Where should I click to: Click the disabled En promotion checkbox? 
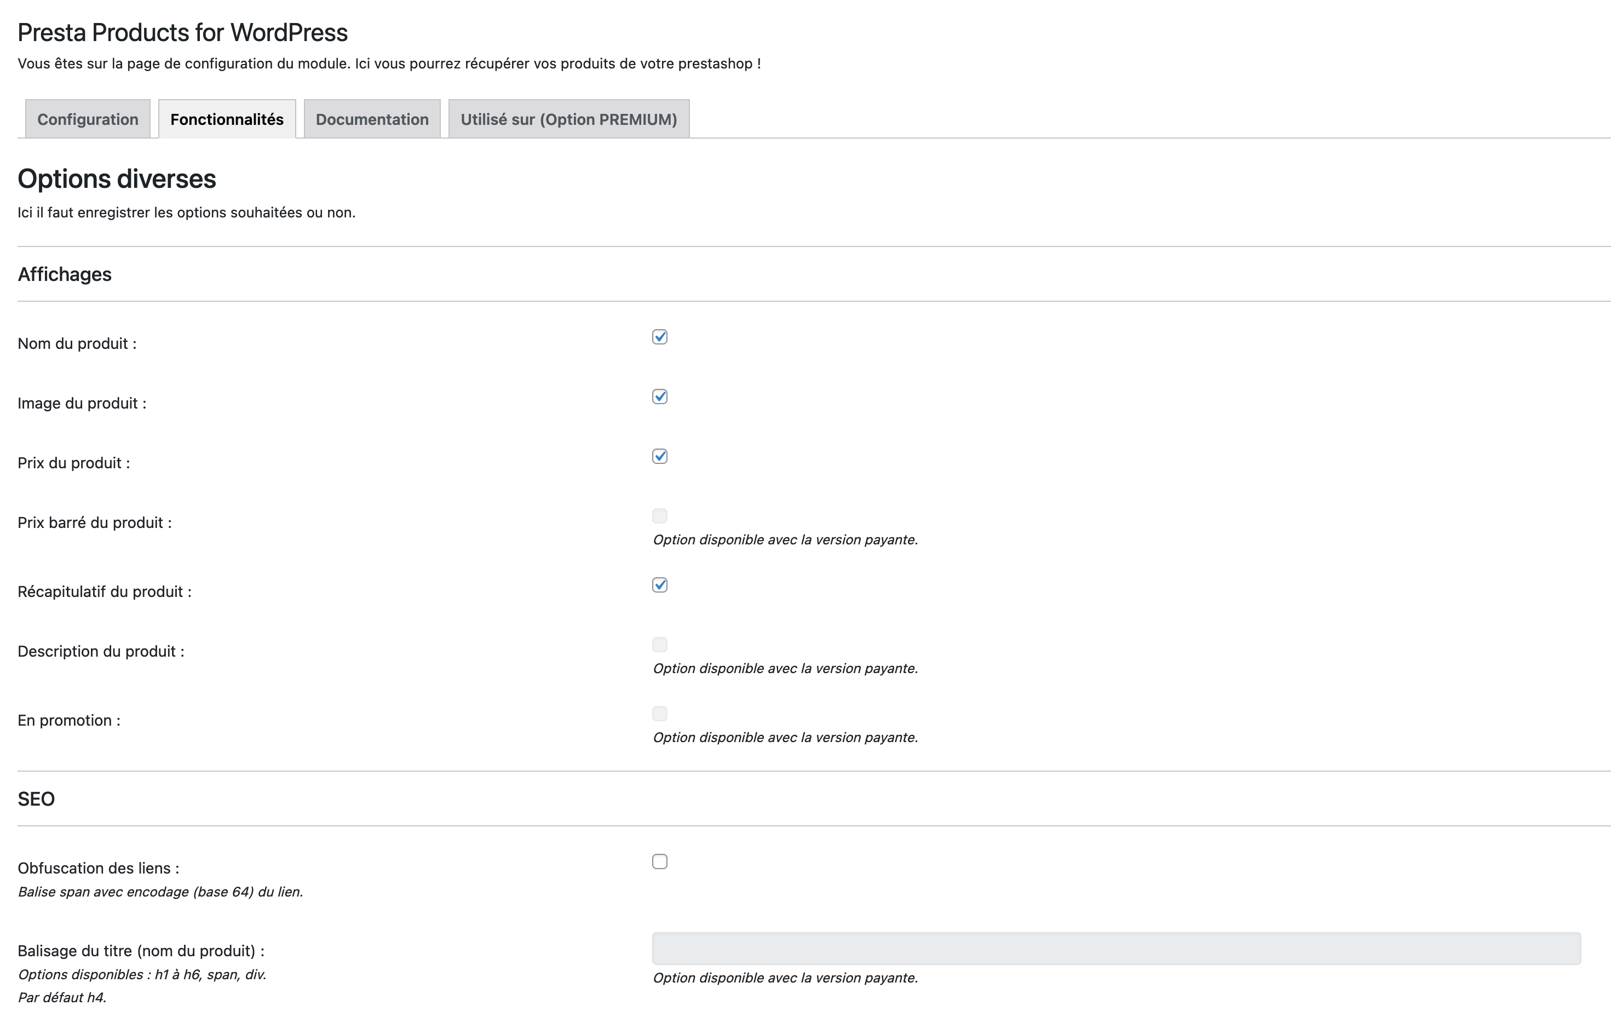(660, 714)
